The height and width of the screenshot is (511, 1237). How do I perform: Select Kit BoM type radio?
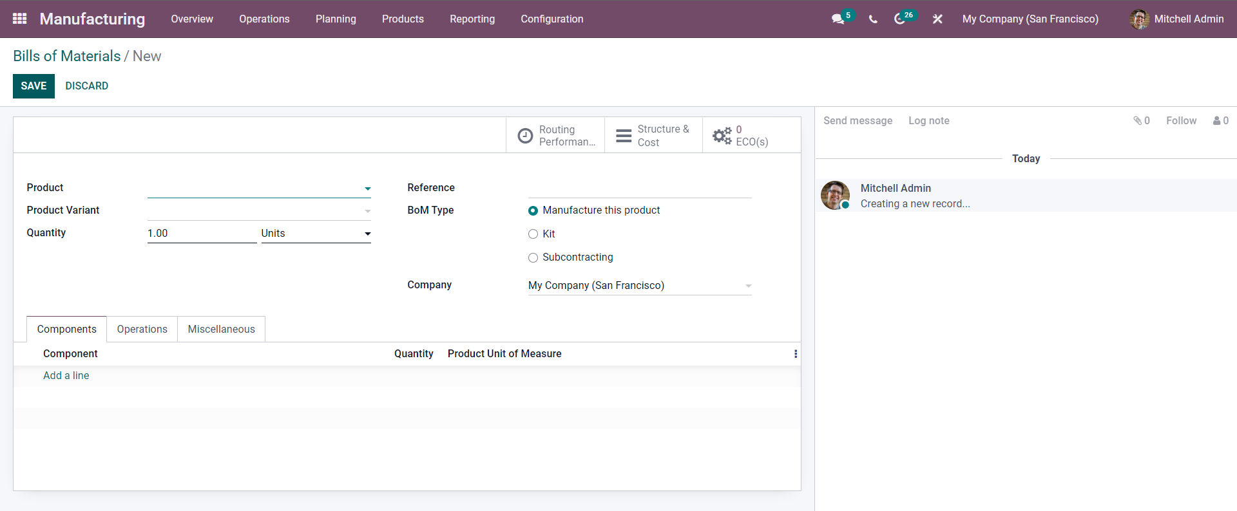pyautogui.click(x=533, y=234)
